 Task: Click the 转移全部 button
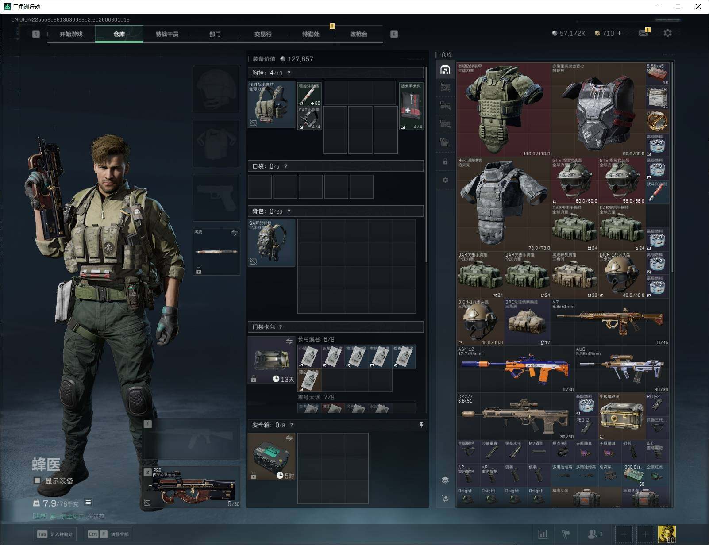point(108,534)
